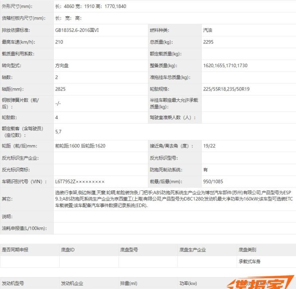
Task: Click the 底盘类别 column header
Action: (x=247, y=250)
